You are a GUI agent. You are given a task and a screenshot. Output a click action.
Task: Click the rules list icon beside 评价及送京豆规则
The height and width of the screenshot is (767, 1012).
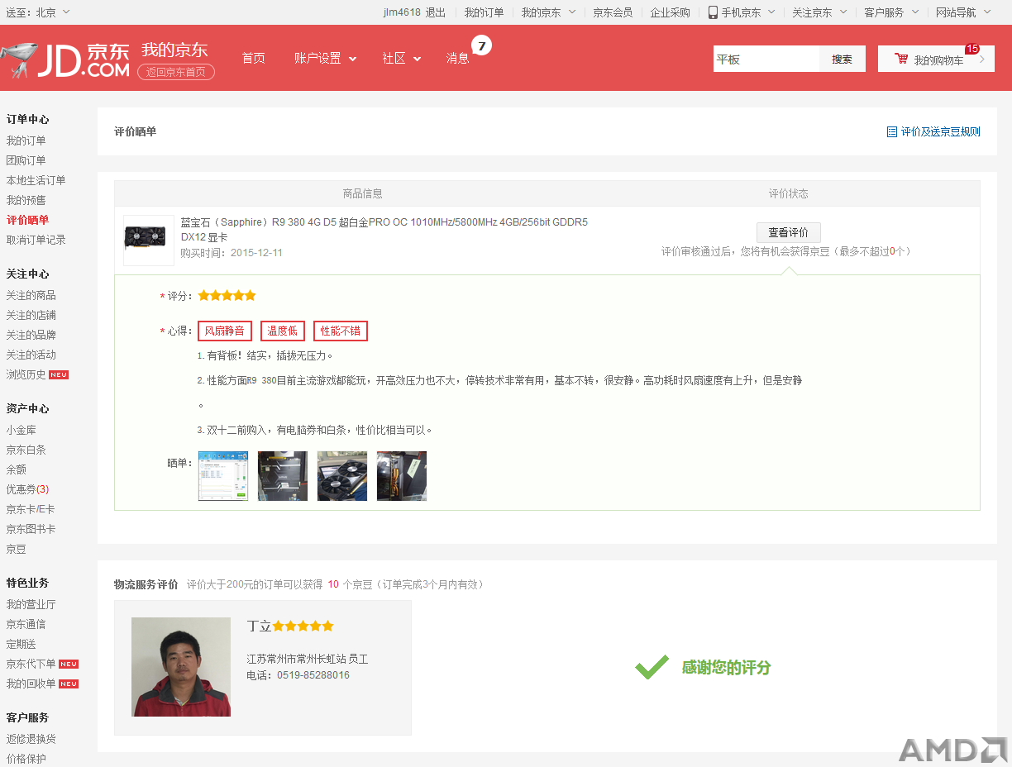coord(891,131)
